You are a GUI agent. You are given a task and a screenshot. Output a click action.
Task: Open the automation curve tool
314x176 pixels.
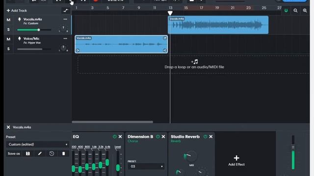click(66, 11)
